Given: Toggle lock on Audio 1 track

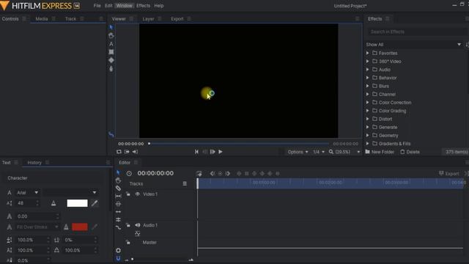Looking at the screenshot, I should [128, 225].
